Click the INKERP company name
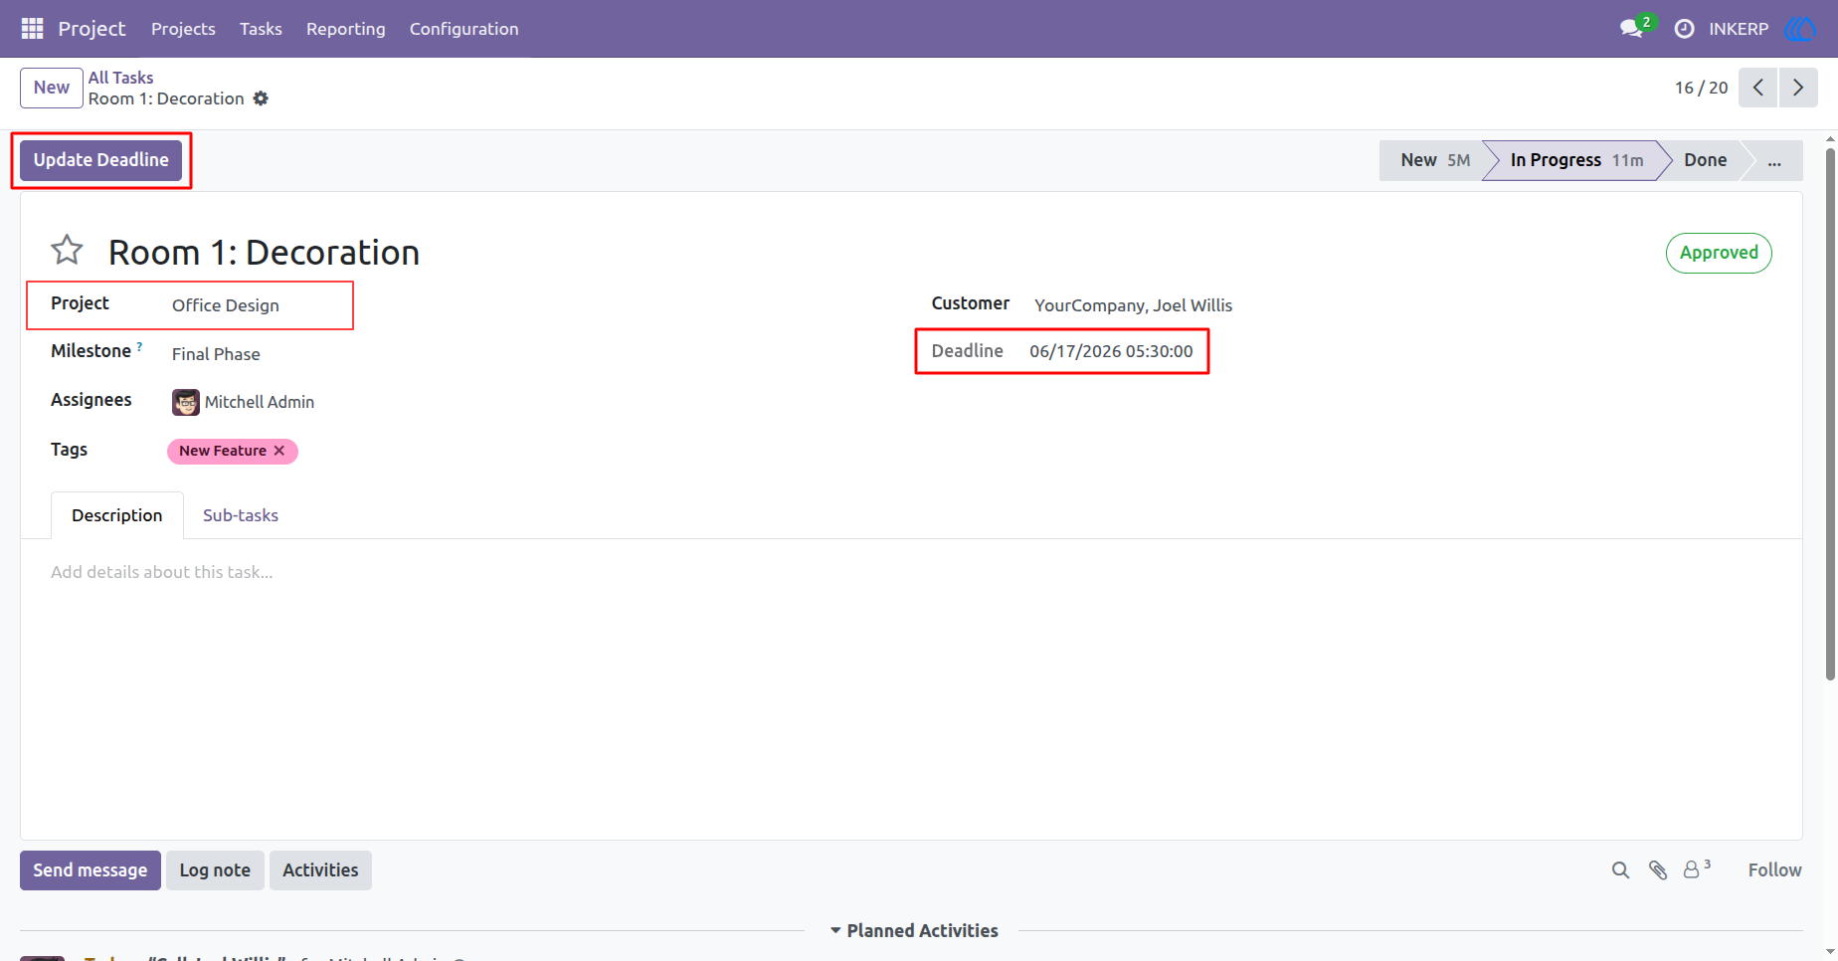The width and height of the screenshot is (1838, 961). (x=1739, y=29)
